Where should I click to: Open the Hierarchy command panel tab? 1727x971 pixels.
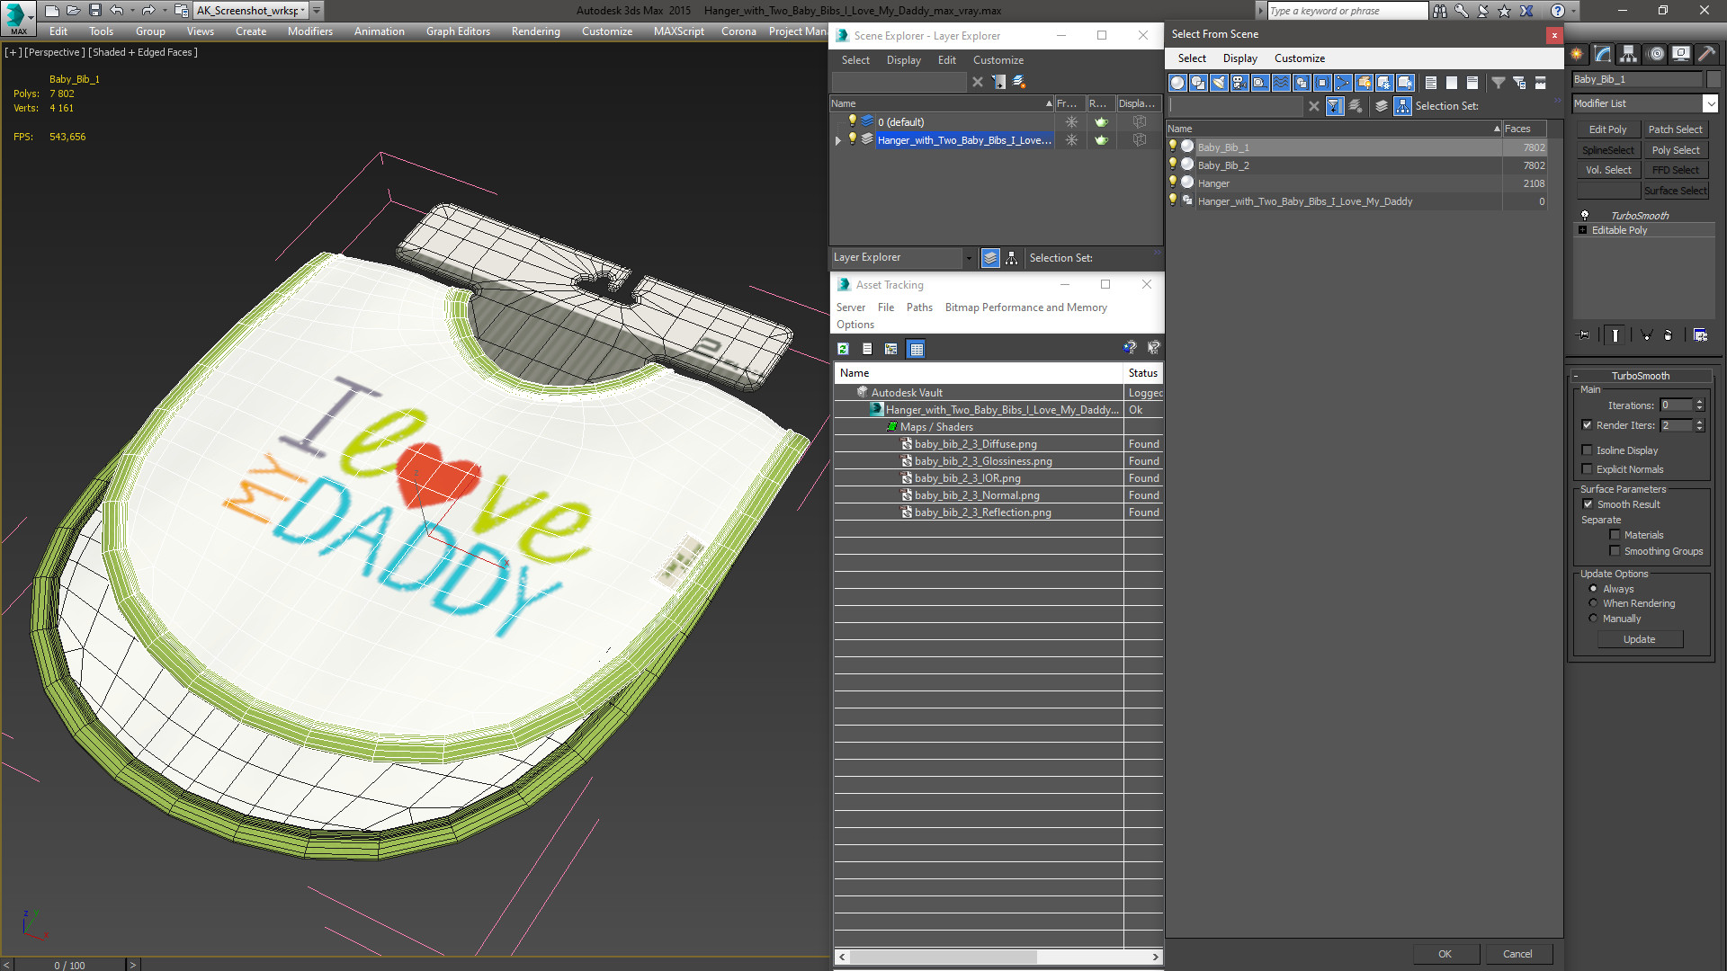[x=1628, y=54]
